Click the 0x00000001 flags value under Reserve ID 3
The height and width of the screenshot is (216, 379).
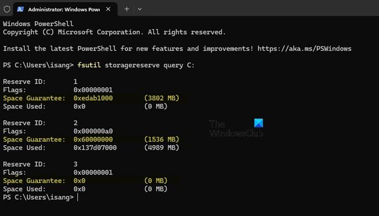pos(93,173)
